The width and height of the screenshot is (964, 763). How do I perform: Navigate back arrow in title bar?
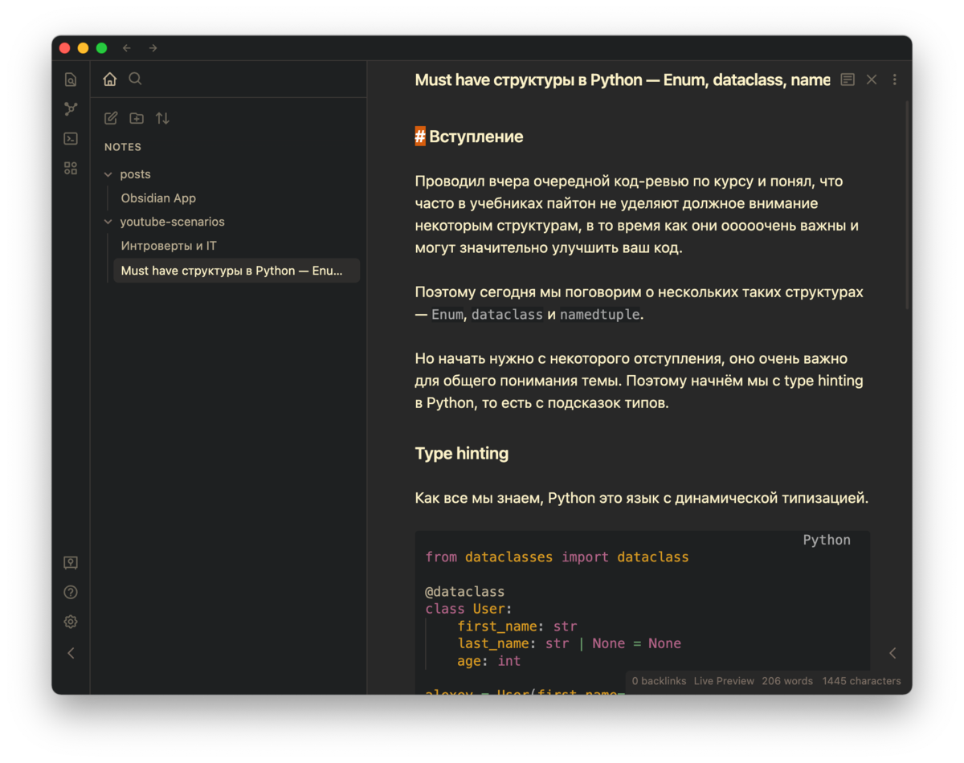point(127,48)
